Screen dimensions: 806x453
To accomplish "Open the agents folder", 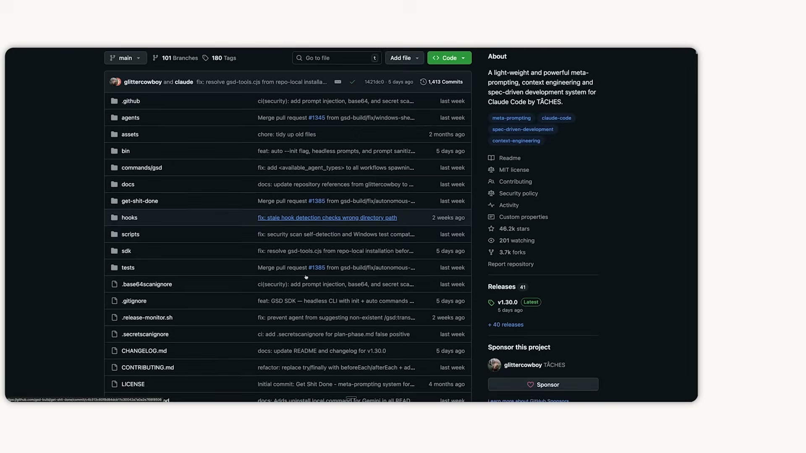I will 130,118.
